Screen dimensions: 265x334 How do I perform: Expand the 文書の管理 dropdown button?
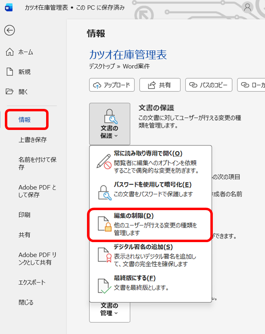point(110,309)
